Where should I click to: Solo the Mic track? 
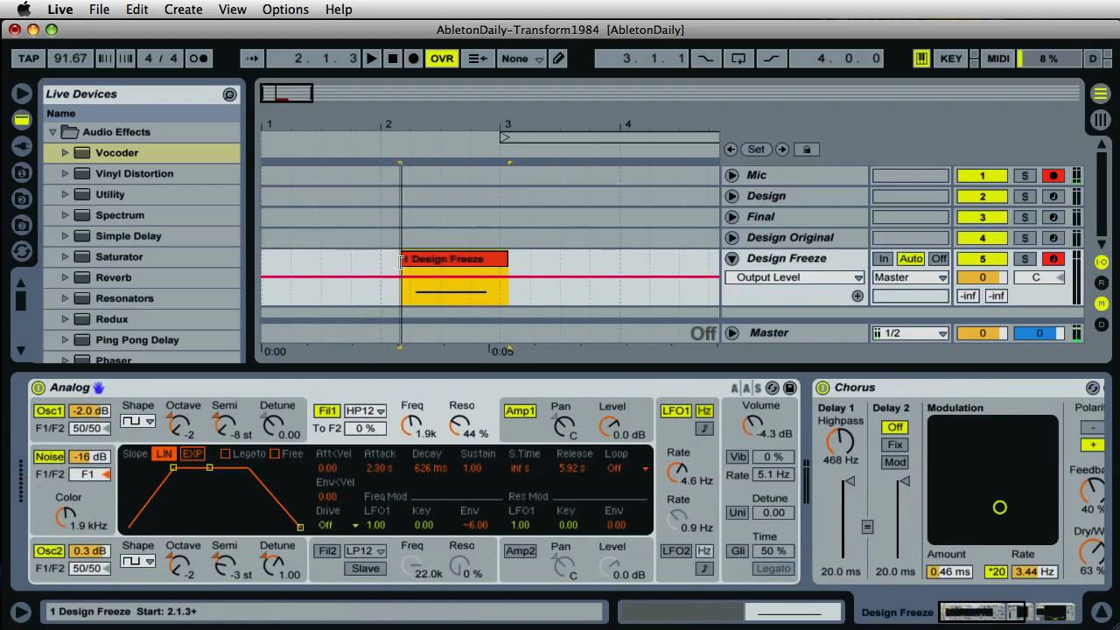[x=1025, y=176]
